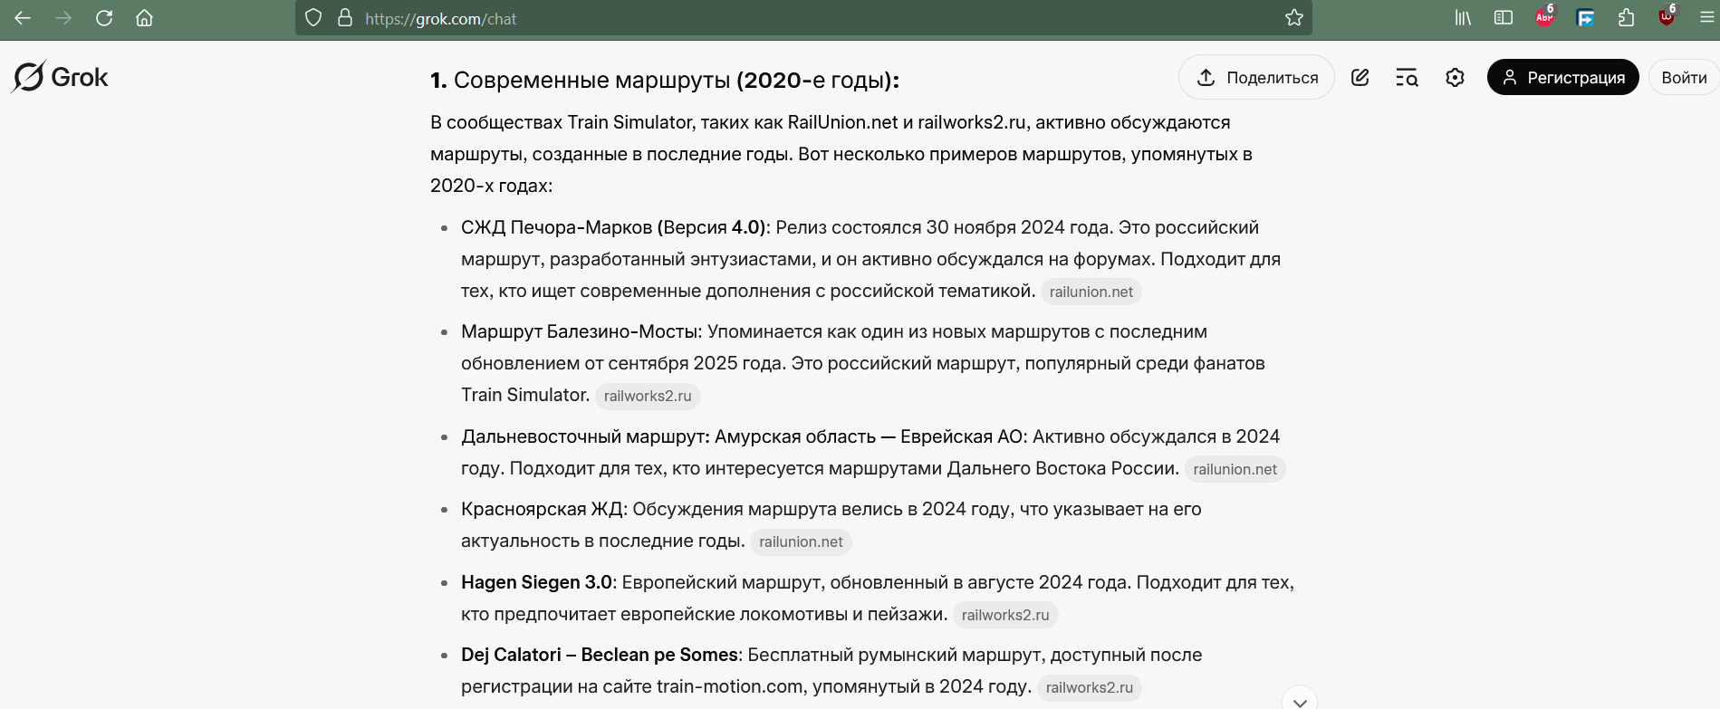The image size is (1720, 709).
Task: Open the tracking protection shield
Action: (313, 18)
